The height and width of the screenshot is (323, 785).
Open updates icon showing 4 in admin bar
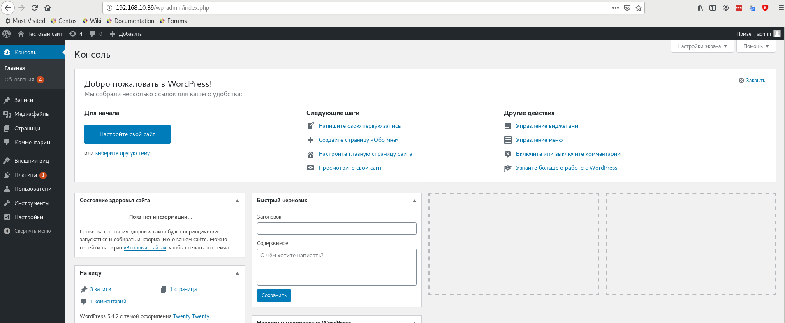[76, 34]
